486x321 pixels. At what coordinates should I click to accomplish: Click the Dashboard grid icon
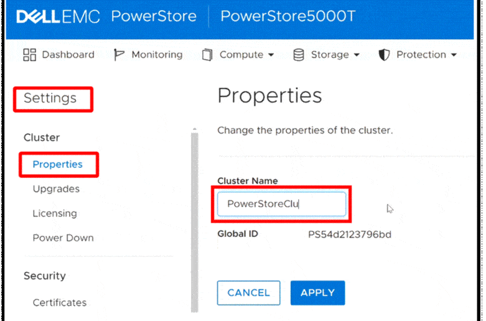point(30,55)
